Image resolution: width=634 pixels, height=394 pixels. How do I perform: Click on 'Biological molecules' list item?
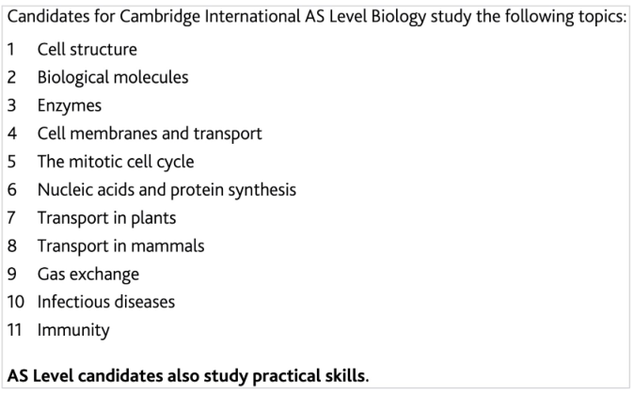point(113,78)
